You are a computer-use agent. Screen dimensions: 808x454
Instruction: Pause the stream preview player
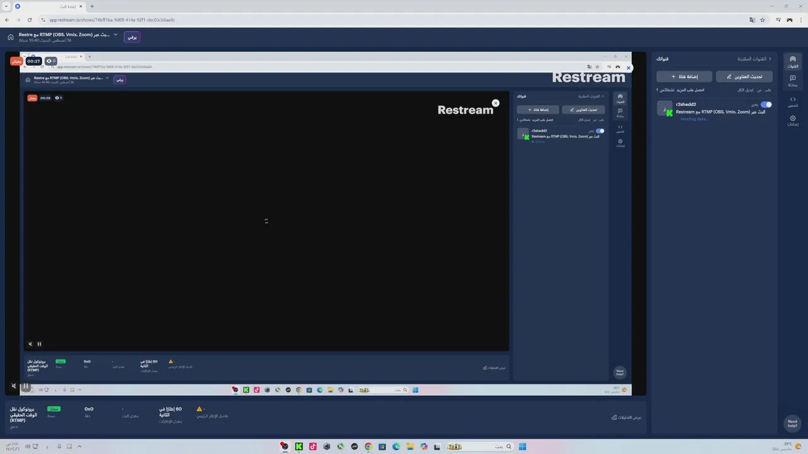tap(26, 386)
